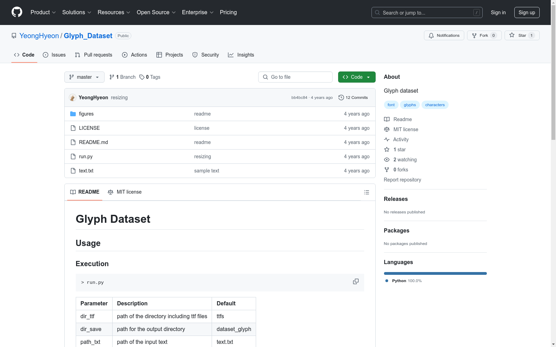Screen dimensions: 556x347
Task: Open the README outline list icon
Action: [367, 192]
